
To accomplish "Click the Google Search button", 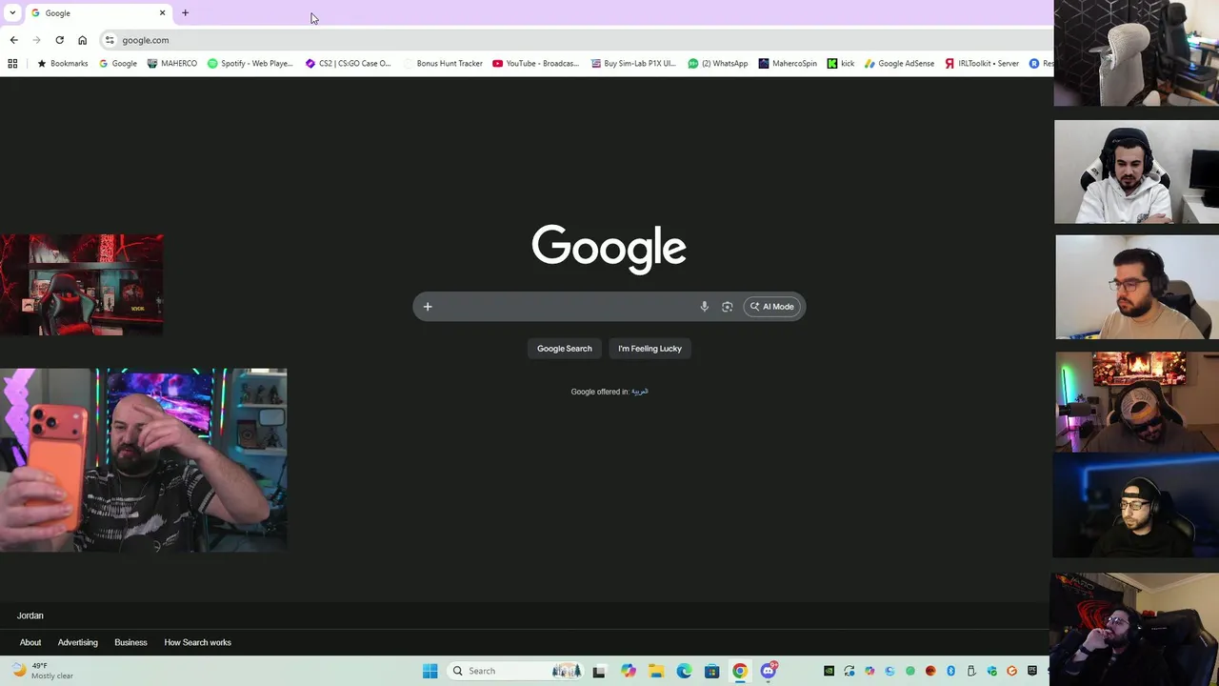I will [565, 349].
